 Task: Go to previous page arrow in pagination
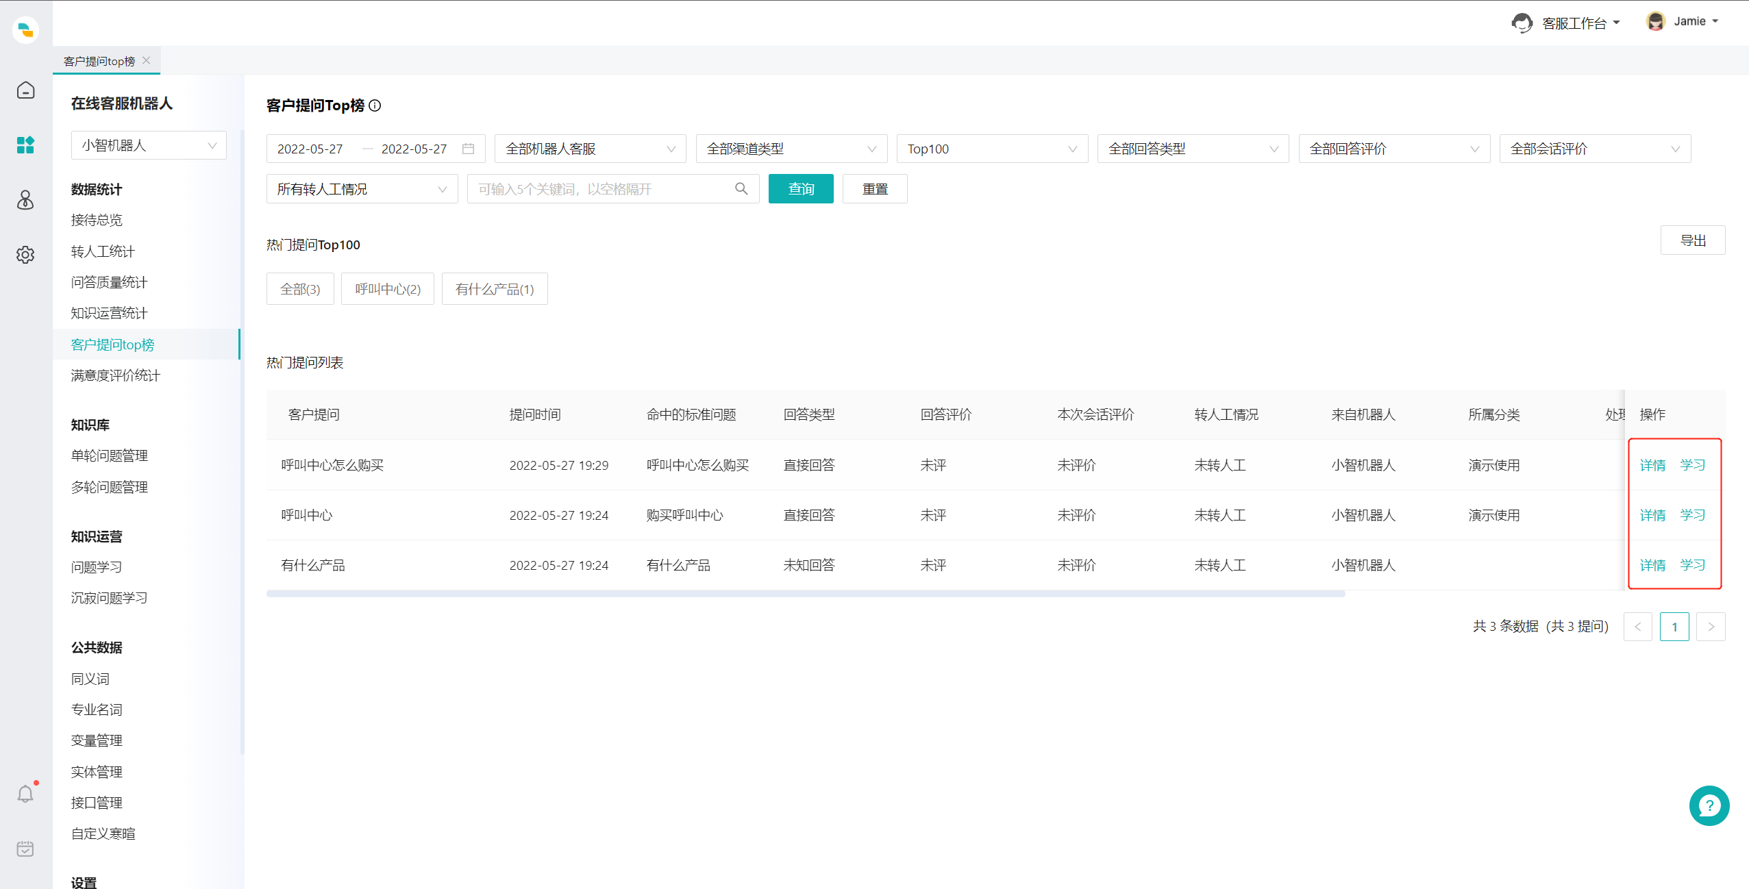point(1638,627)
